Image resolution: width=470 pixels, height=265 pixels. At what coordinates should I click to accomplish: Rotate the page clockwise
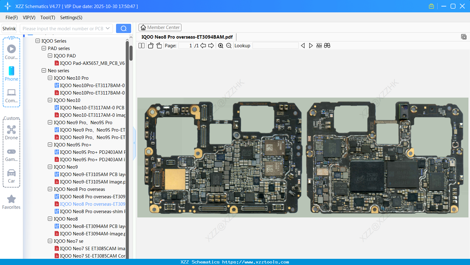[159, 46]
